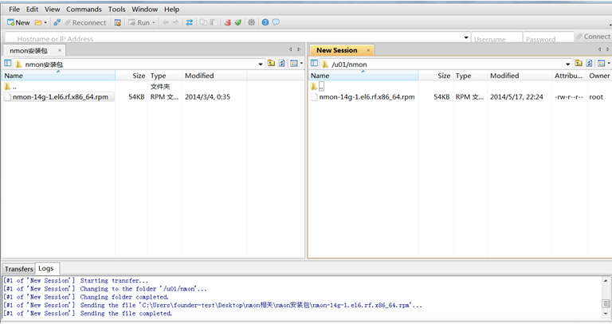Click remote pane view mode icon
This screenshot has height=324, width=612.
point(602,63)
